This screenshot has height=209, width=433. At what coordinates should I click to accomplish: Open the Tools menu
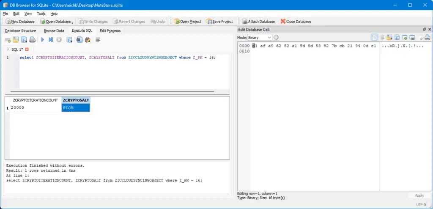coord(41,13)
